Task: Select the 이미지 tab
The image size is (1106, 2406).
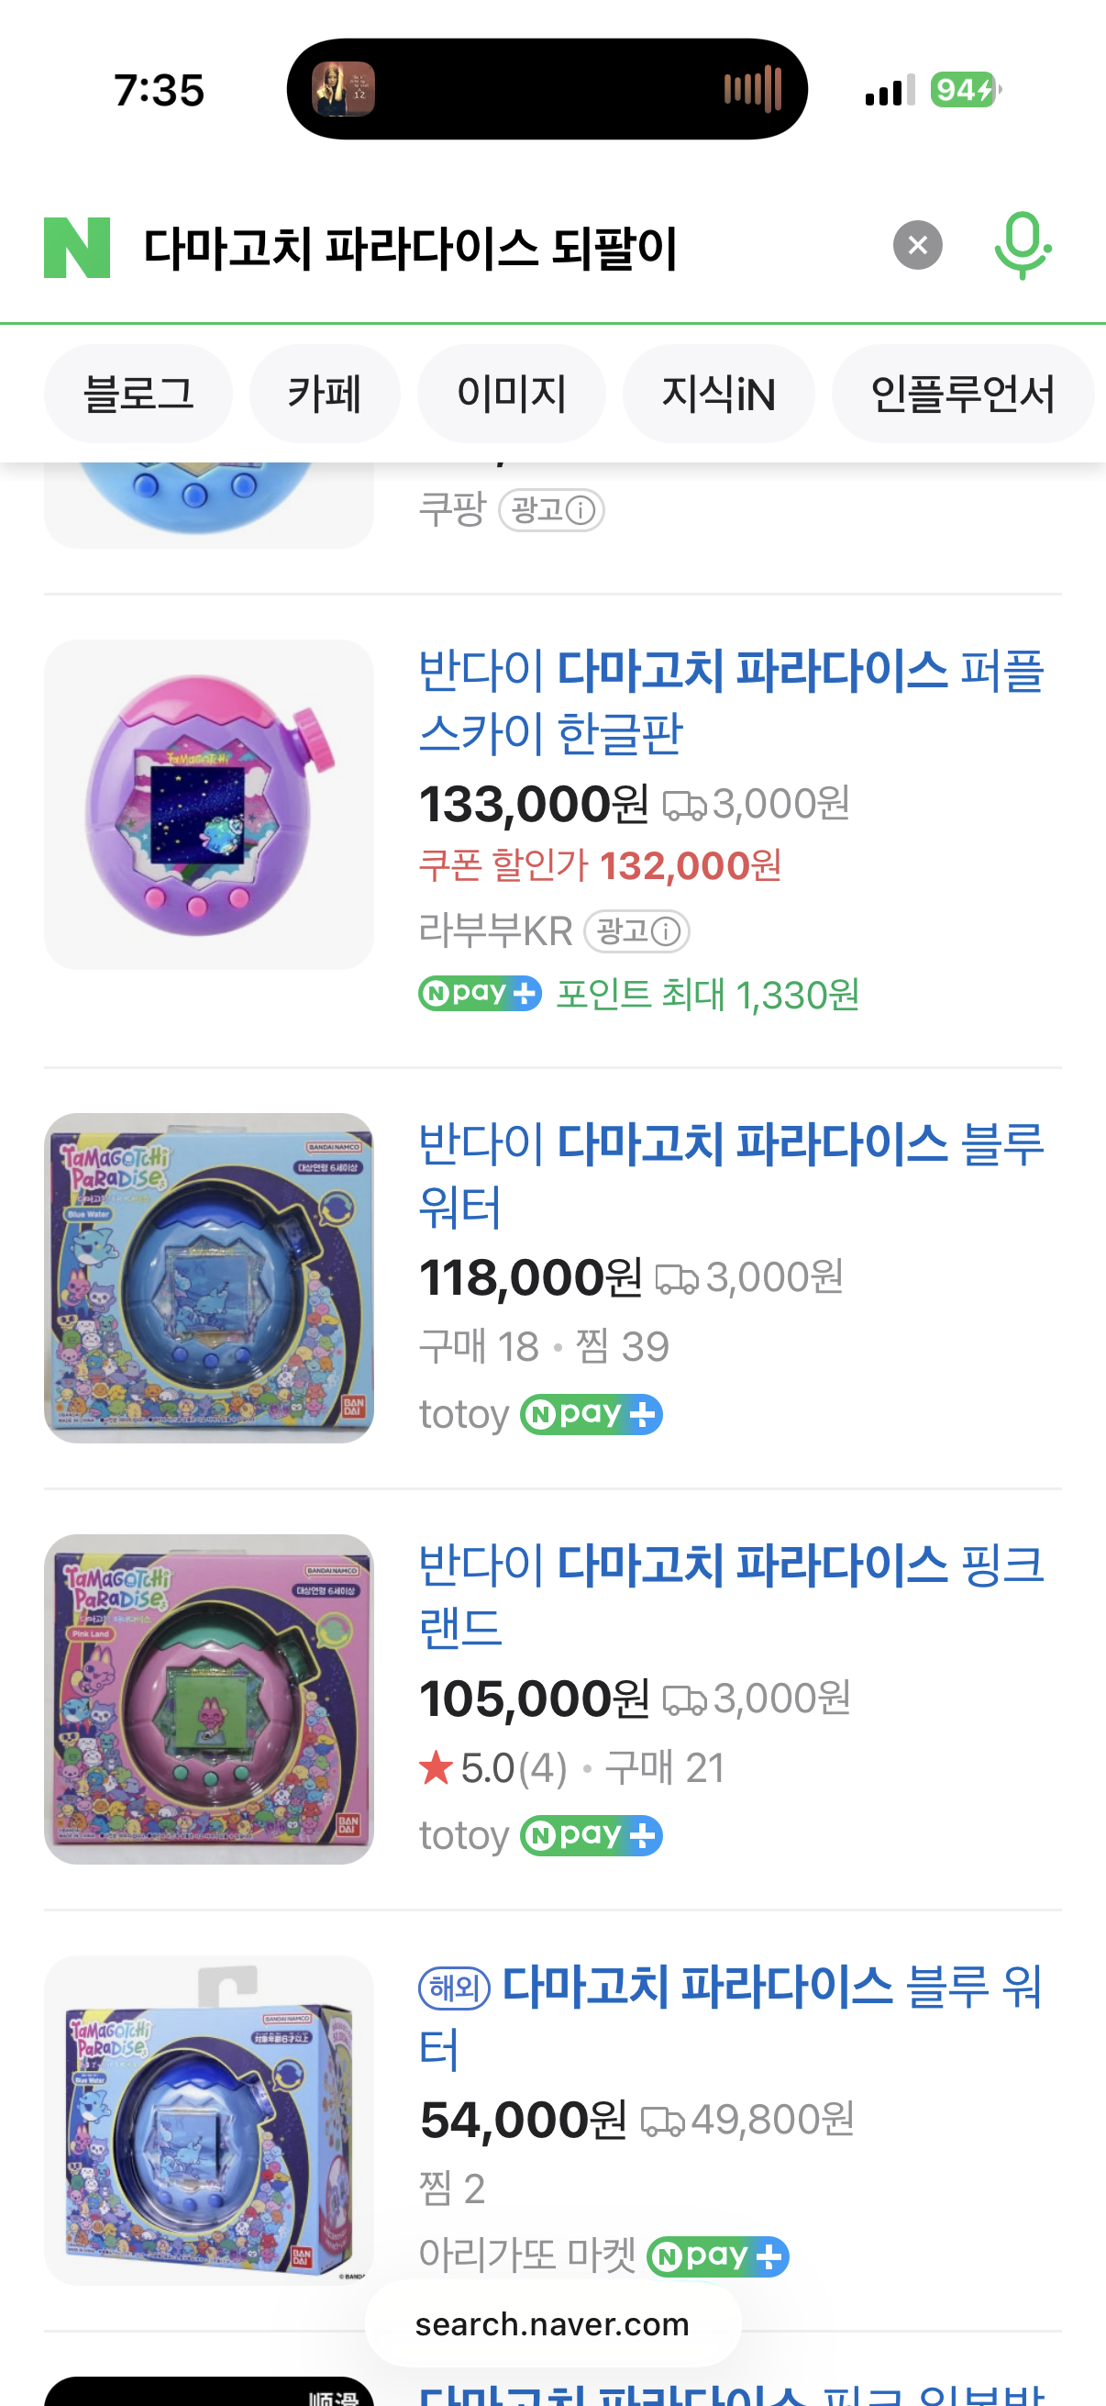Action: 512,394
